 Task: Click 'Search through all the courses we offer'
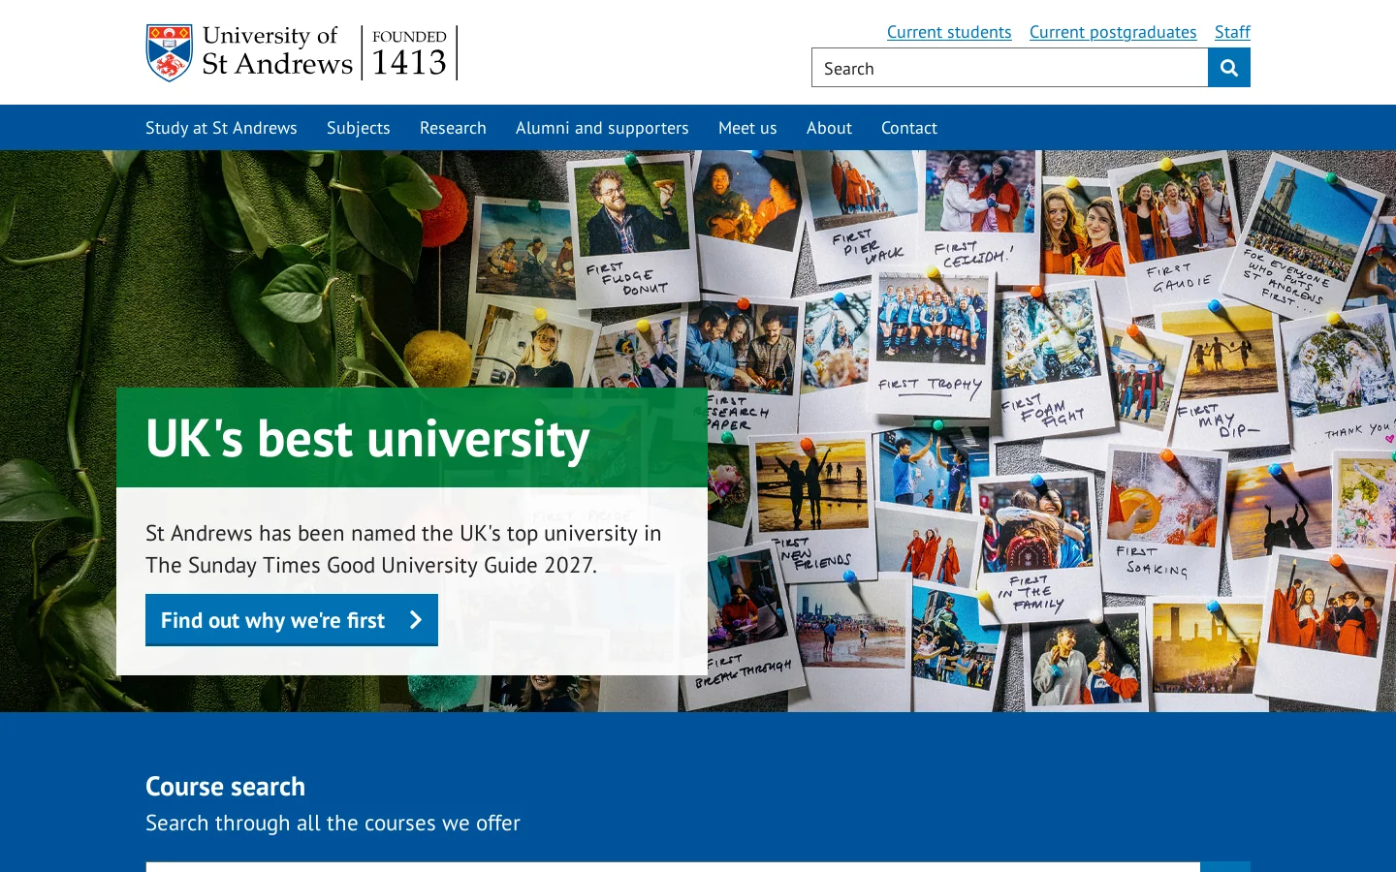(333, 823)
